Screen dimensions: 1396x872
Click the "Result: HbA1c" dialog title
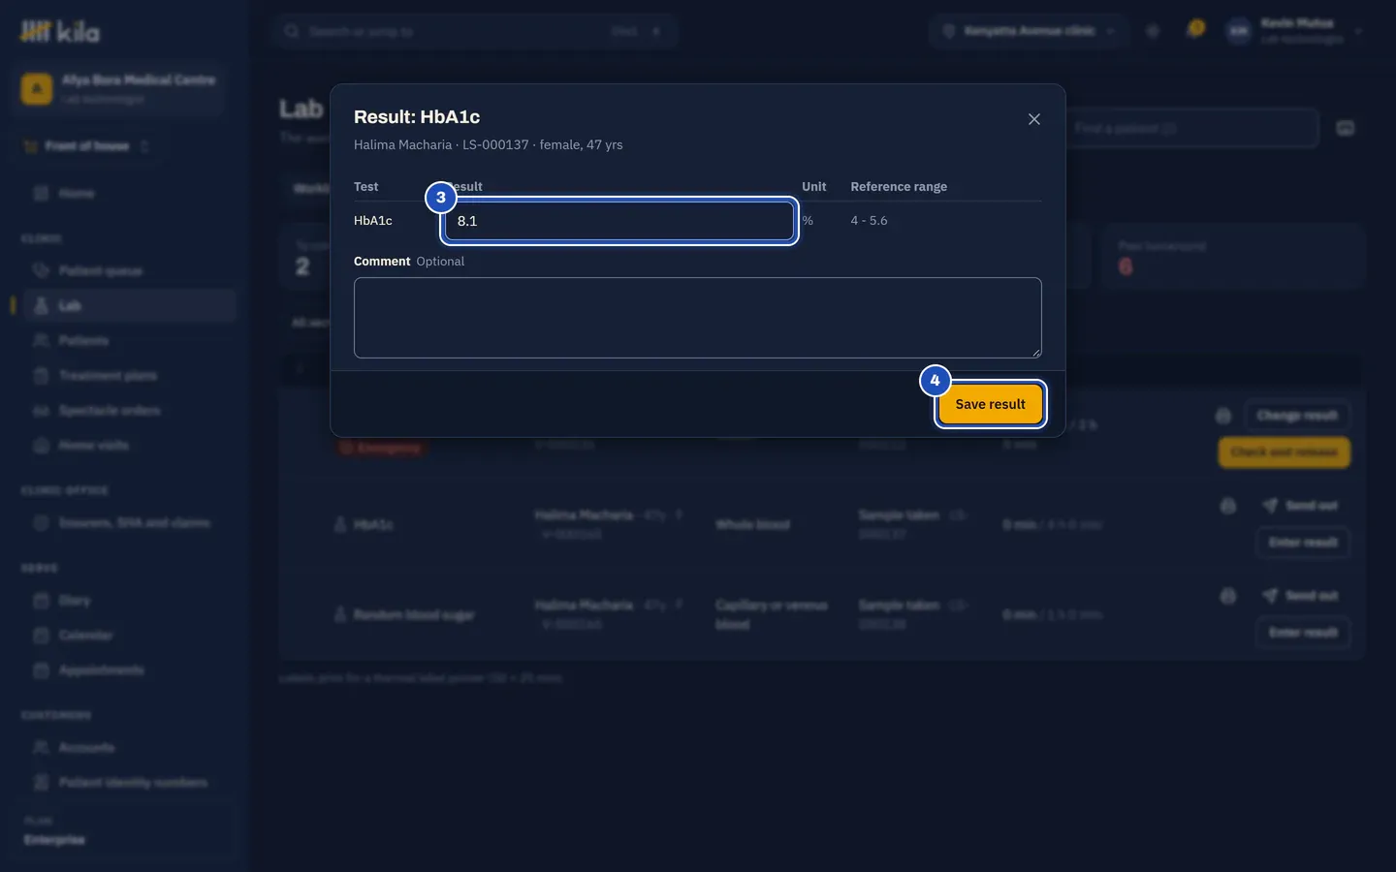tap(417, 117)
